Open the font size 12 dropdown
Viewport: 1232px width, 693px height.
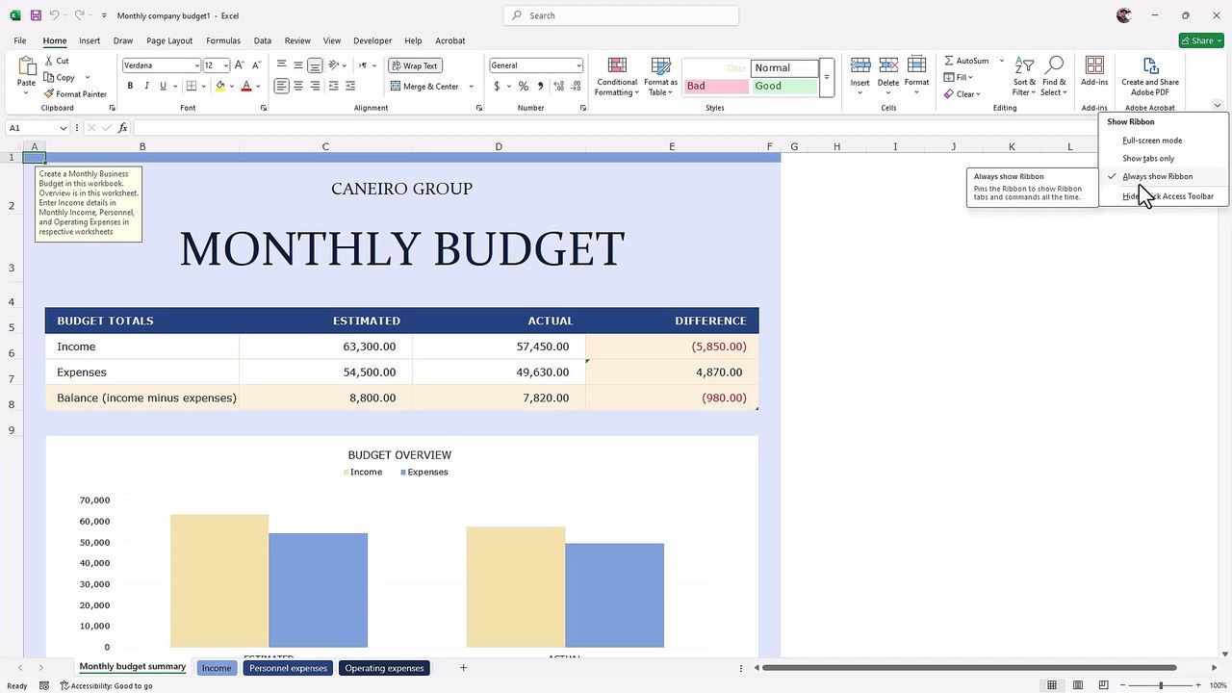pos(226,65)
